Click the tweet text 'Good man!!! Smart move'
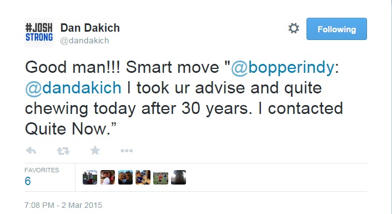 [x=122, y=67]
